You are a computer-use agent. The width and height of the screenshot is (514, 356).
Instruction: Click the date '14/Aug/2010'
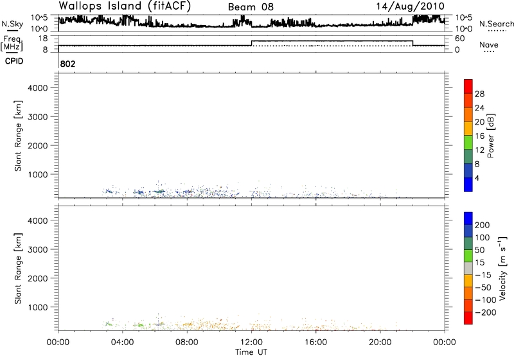(410, 6)
